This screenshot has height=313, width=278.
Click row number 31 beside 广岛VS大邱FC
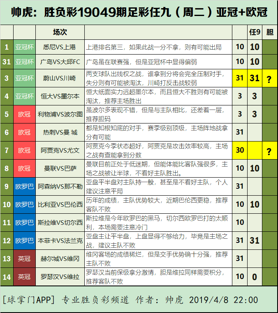coord(7,62)
